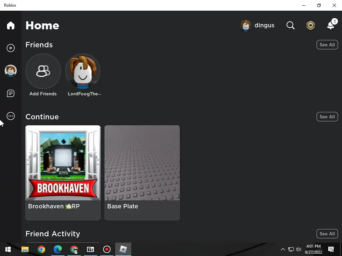Click the Brookhaven RP title text

coord(54,206)
